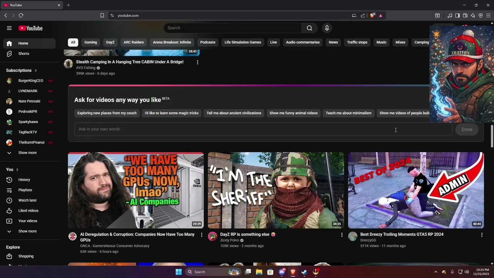Select the ARC Raiders filter chip
494x278 pixels.
click(134, 42)
